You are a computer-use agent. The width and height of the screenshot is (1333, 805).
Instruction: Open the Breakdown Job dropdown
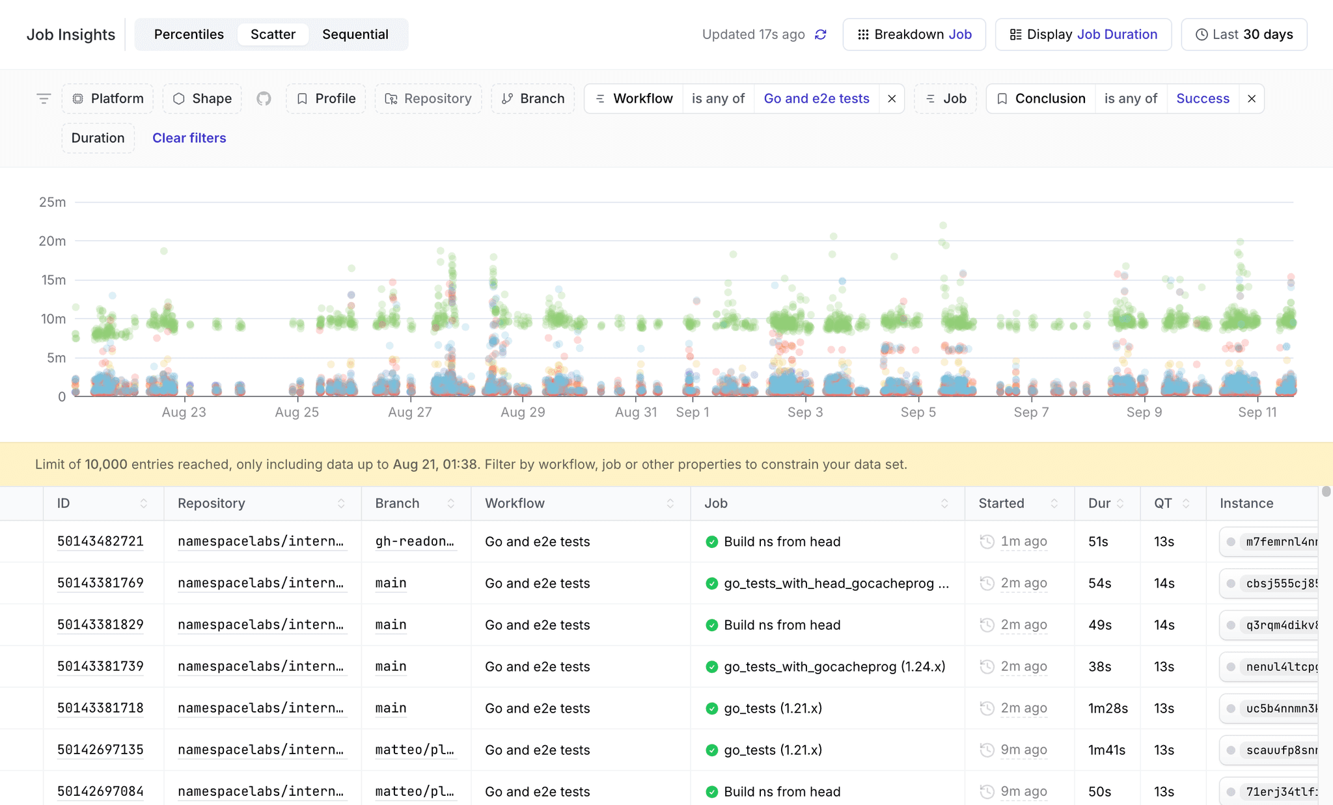tap(914, 34)
